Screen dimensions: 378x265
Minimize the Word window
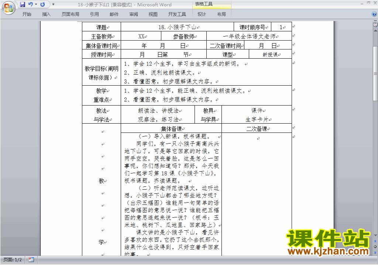coord(362,3)
